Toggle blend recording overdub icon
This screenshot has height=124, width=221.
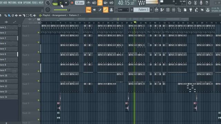click(106, 3)
